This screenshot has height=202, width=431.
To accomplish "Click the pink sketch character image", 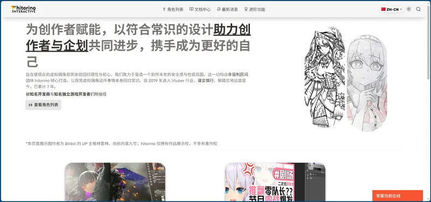I will [367, 83].
